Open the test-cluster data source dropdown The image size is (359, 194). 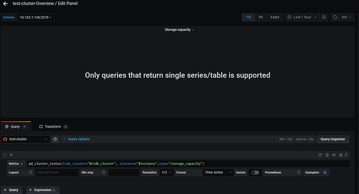[x=25, y=139]
